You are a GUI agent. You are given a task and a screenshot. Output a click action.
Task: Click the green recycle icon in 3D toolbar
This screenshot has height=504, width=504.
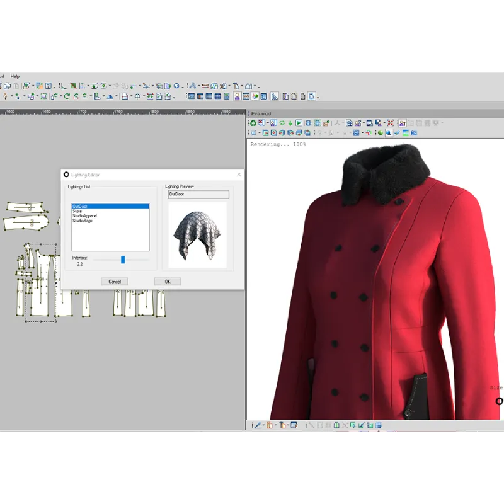click(253, 123)
